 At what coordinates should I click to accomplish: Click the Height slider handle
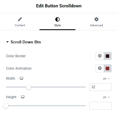tap(6, 106)
